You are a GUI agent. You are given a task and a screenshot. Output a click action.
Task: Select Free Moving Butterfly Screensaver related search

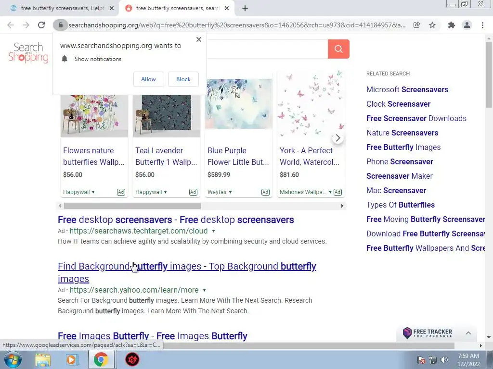click(x=426, y=220)
